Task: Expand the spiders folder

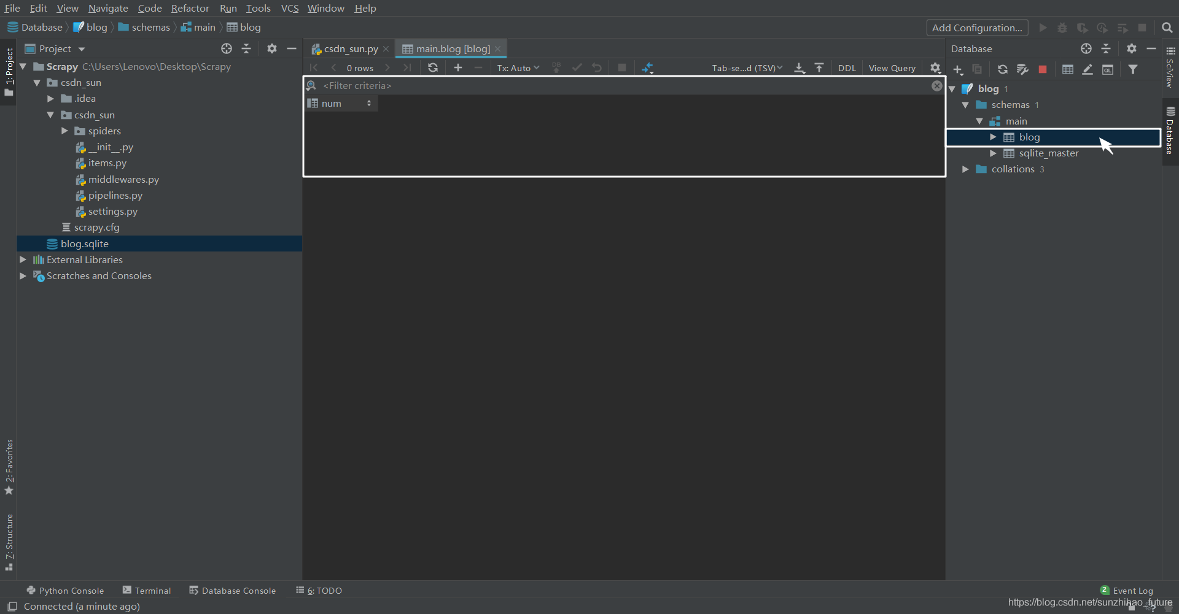Action: pyautogui.click(x=64, y=131)
